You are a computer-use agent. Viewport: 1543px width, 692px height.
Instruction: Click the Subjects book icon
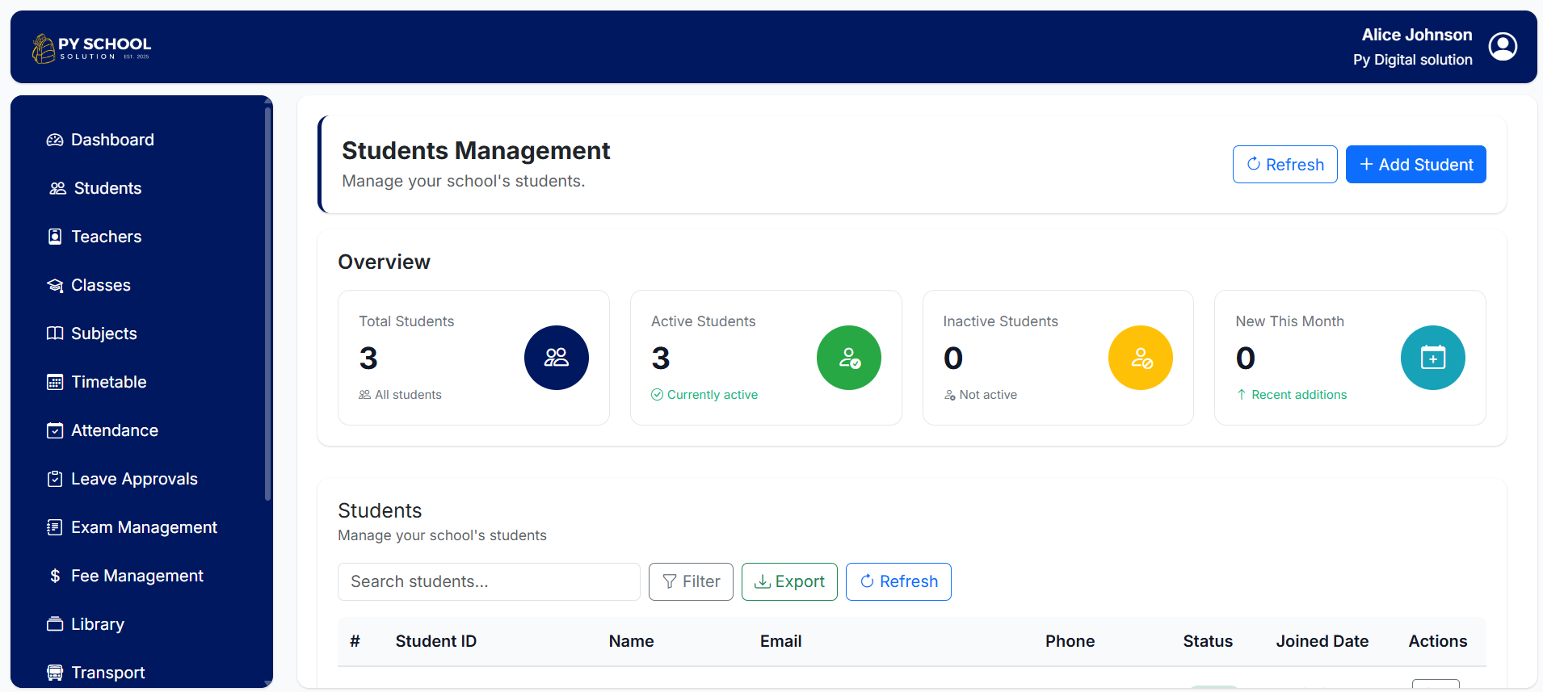point(55,333)
